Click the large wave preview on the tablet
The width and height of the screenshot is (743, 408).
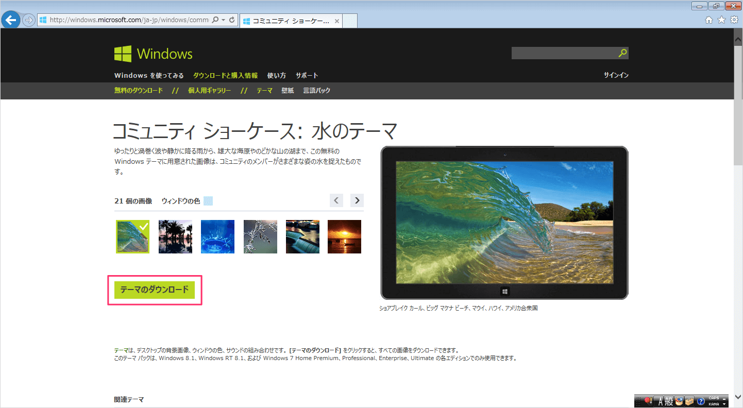(x=504, y=223)
